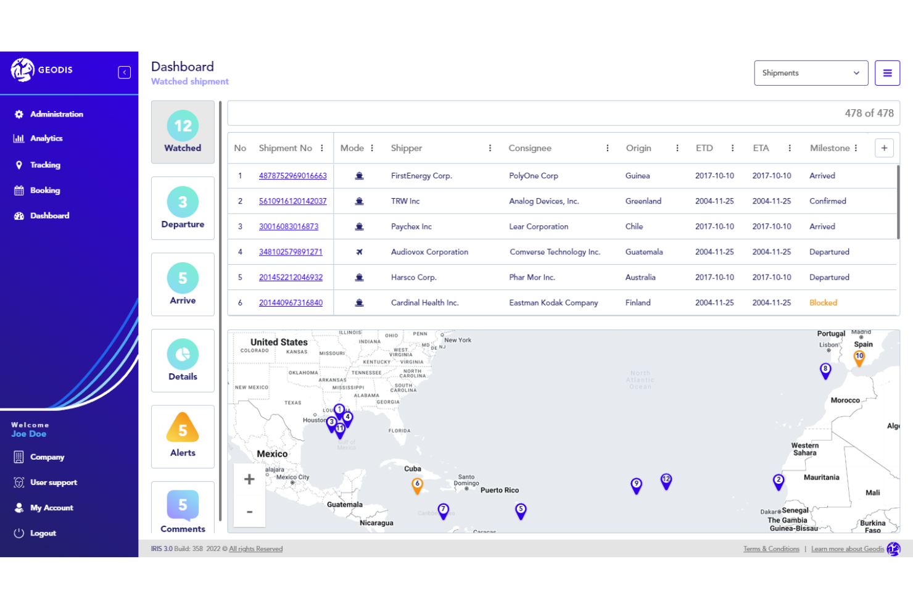Zoom in on the map
The height and width of the screenshot is (609, 913).
click(x=249, y=479)
